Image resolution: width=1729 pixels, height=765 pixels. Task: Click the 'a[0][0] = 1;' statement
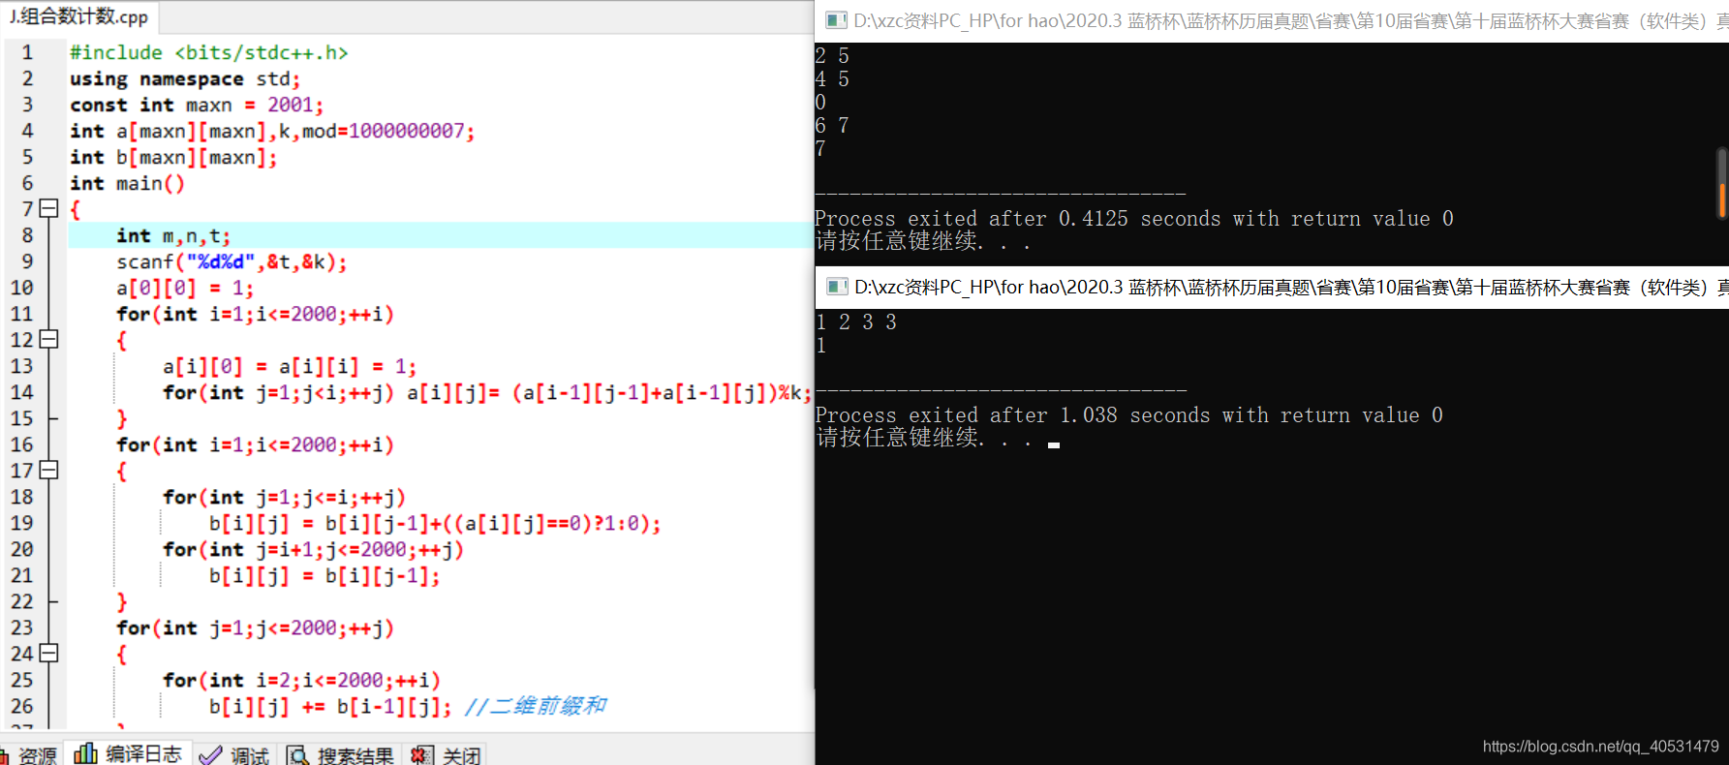point(185,288)
